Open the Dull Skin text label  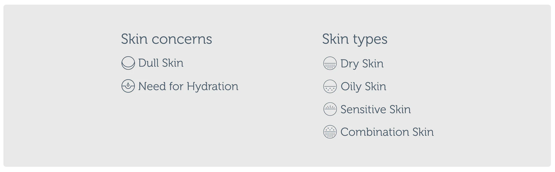pyautogui.click(x=161, y=63)
